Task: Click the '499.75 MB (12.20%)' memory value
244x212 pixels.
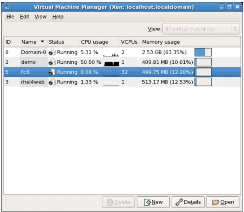Action: (167, 72)
